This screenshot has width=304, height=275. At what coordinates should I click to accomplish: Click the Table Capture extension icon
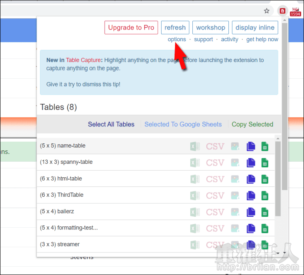283,11
